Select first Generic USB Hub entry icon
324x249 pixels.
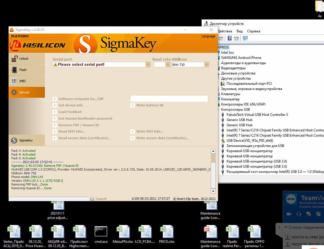tap(223, 120)
